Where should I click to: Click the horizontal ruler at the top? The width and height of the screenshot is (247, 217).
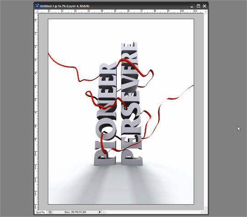pos(121,11)
